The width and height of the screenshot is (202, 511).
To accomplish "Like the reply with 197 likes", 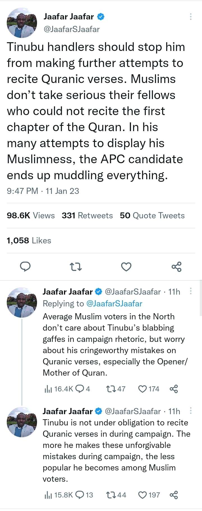I will 143,495.
